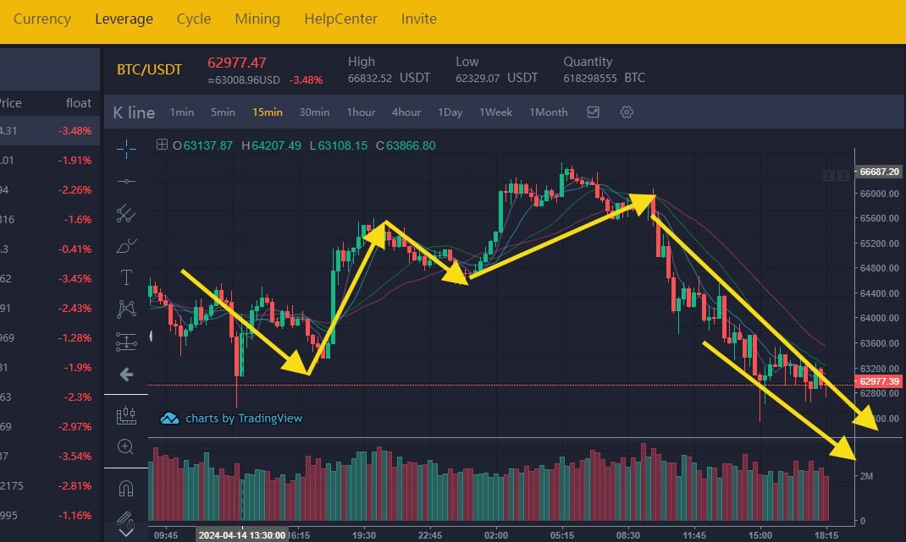Image resolution: width=906 pixels, height=542 pixels.
Task: Pick the brush drawing tool
Action: tap(126, 246)
